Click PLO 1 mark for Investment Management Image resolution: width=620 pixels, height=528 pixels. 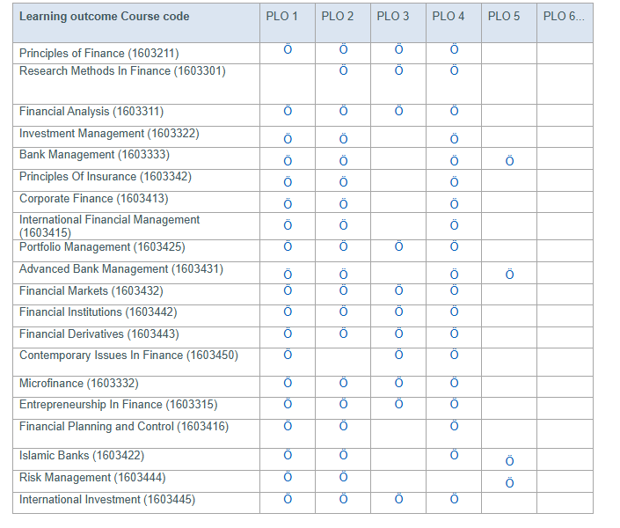coord(288,139)
